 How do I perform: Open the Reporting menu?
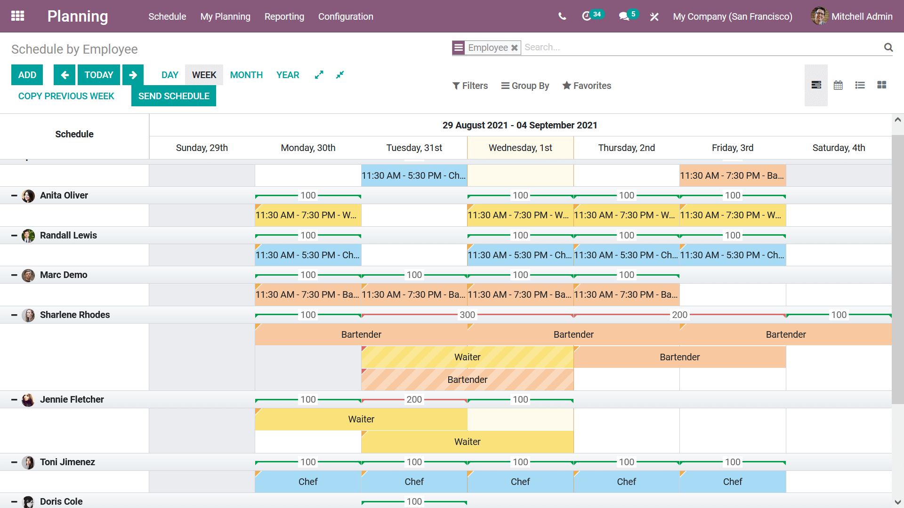click(x=284, y=16)
